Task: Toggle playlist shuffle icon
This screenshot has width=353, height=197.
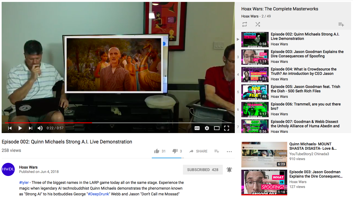Action: click(258, 24)
